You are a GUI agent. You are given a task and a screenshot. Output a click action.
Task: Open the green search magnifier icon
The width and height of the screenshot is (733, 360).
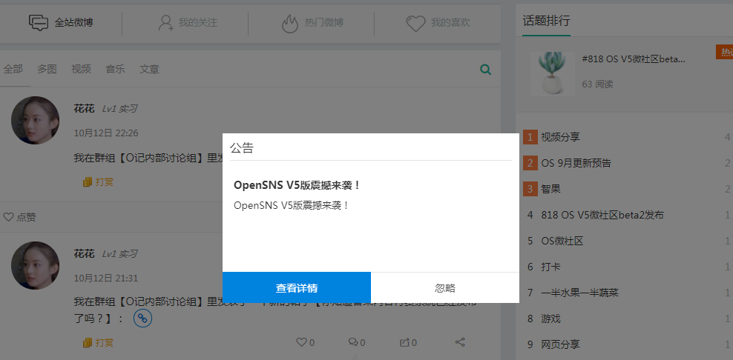pyautogui.click(x=486, y=70)
